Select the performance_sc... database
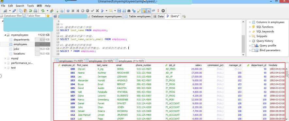This screenshot has width=289, height=121. 22,63
